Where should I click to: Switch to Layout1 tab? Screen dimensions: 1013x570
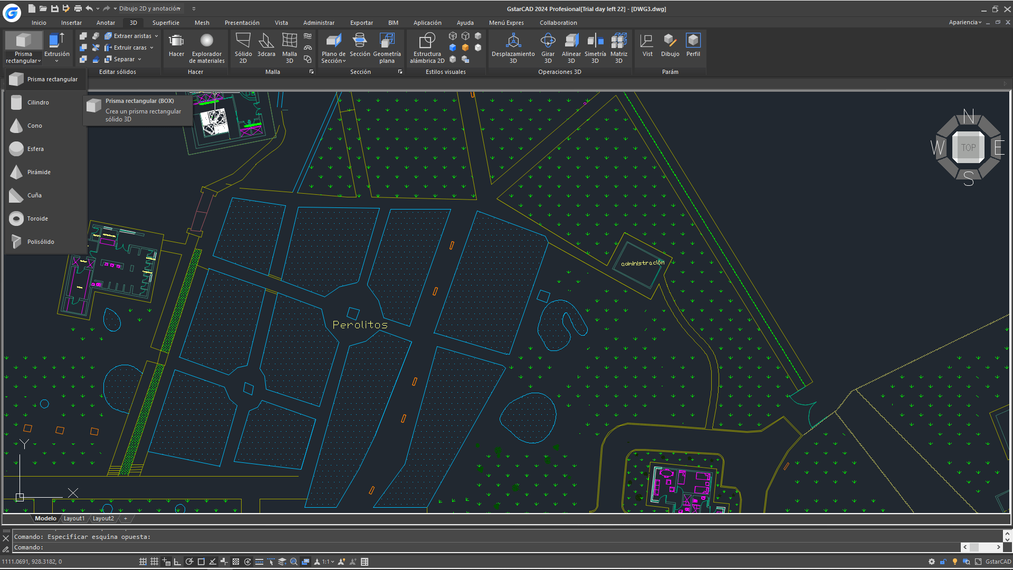74,518
